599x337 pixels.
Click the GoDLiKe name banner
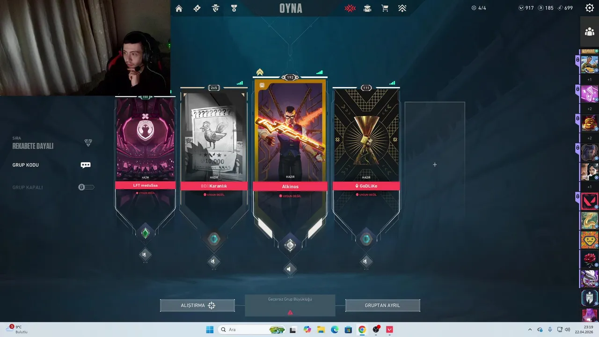click(366, 186)
